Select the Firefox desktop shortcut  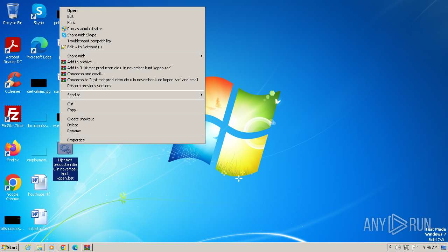pyautogui.click(x=13, y=151)
